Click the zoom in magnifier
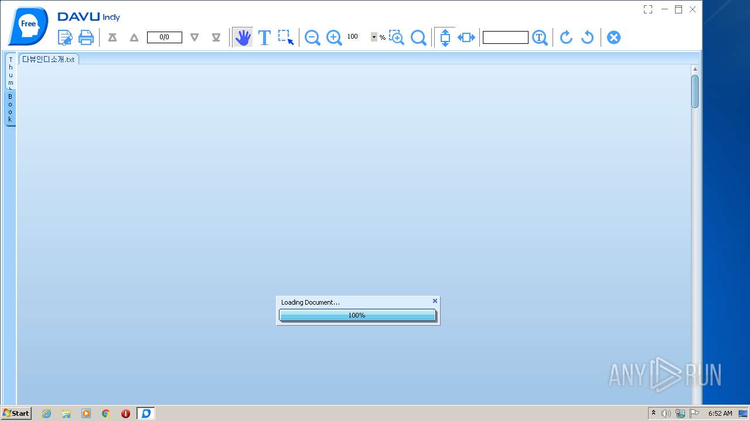The width and height of the screenshot is (750, 421). click(x=334, y=37)
